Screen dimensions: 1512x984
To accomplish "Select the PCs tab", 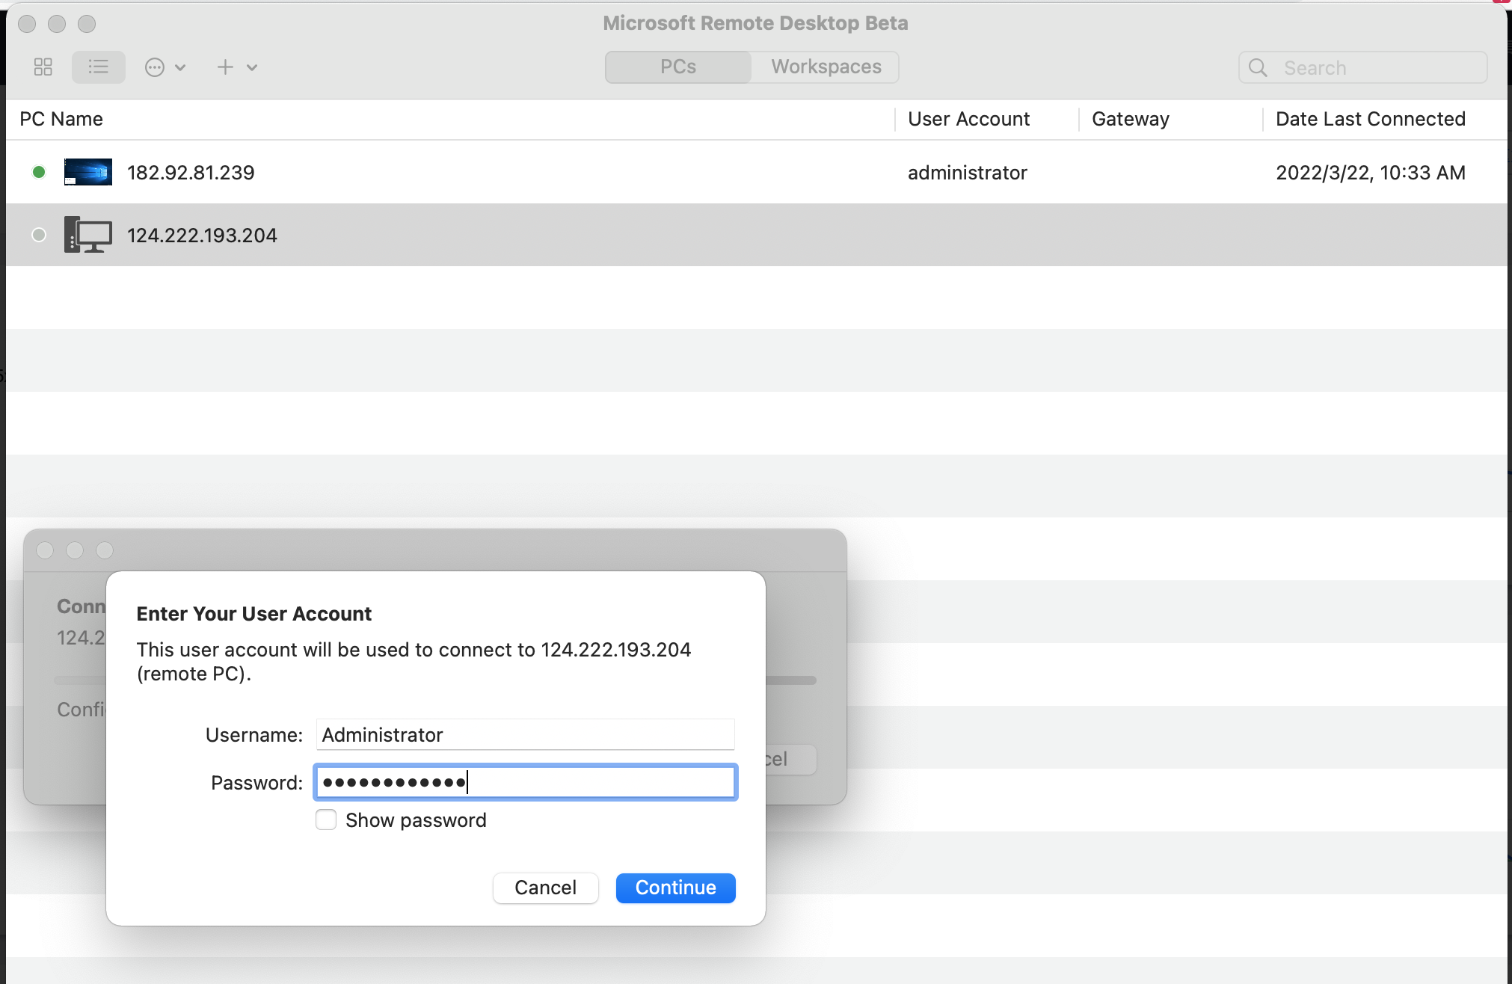I will pos(677,67).
